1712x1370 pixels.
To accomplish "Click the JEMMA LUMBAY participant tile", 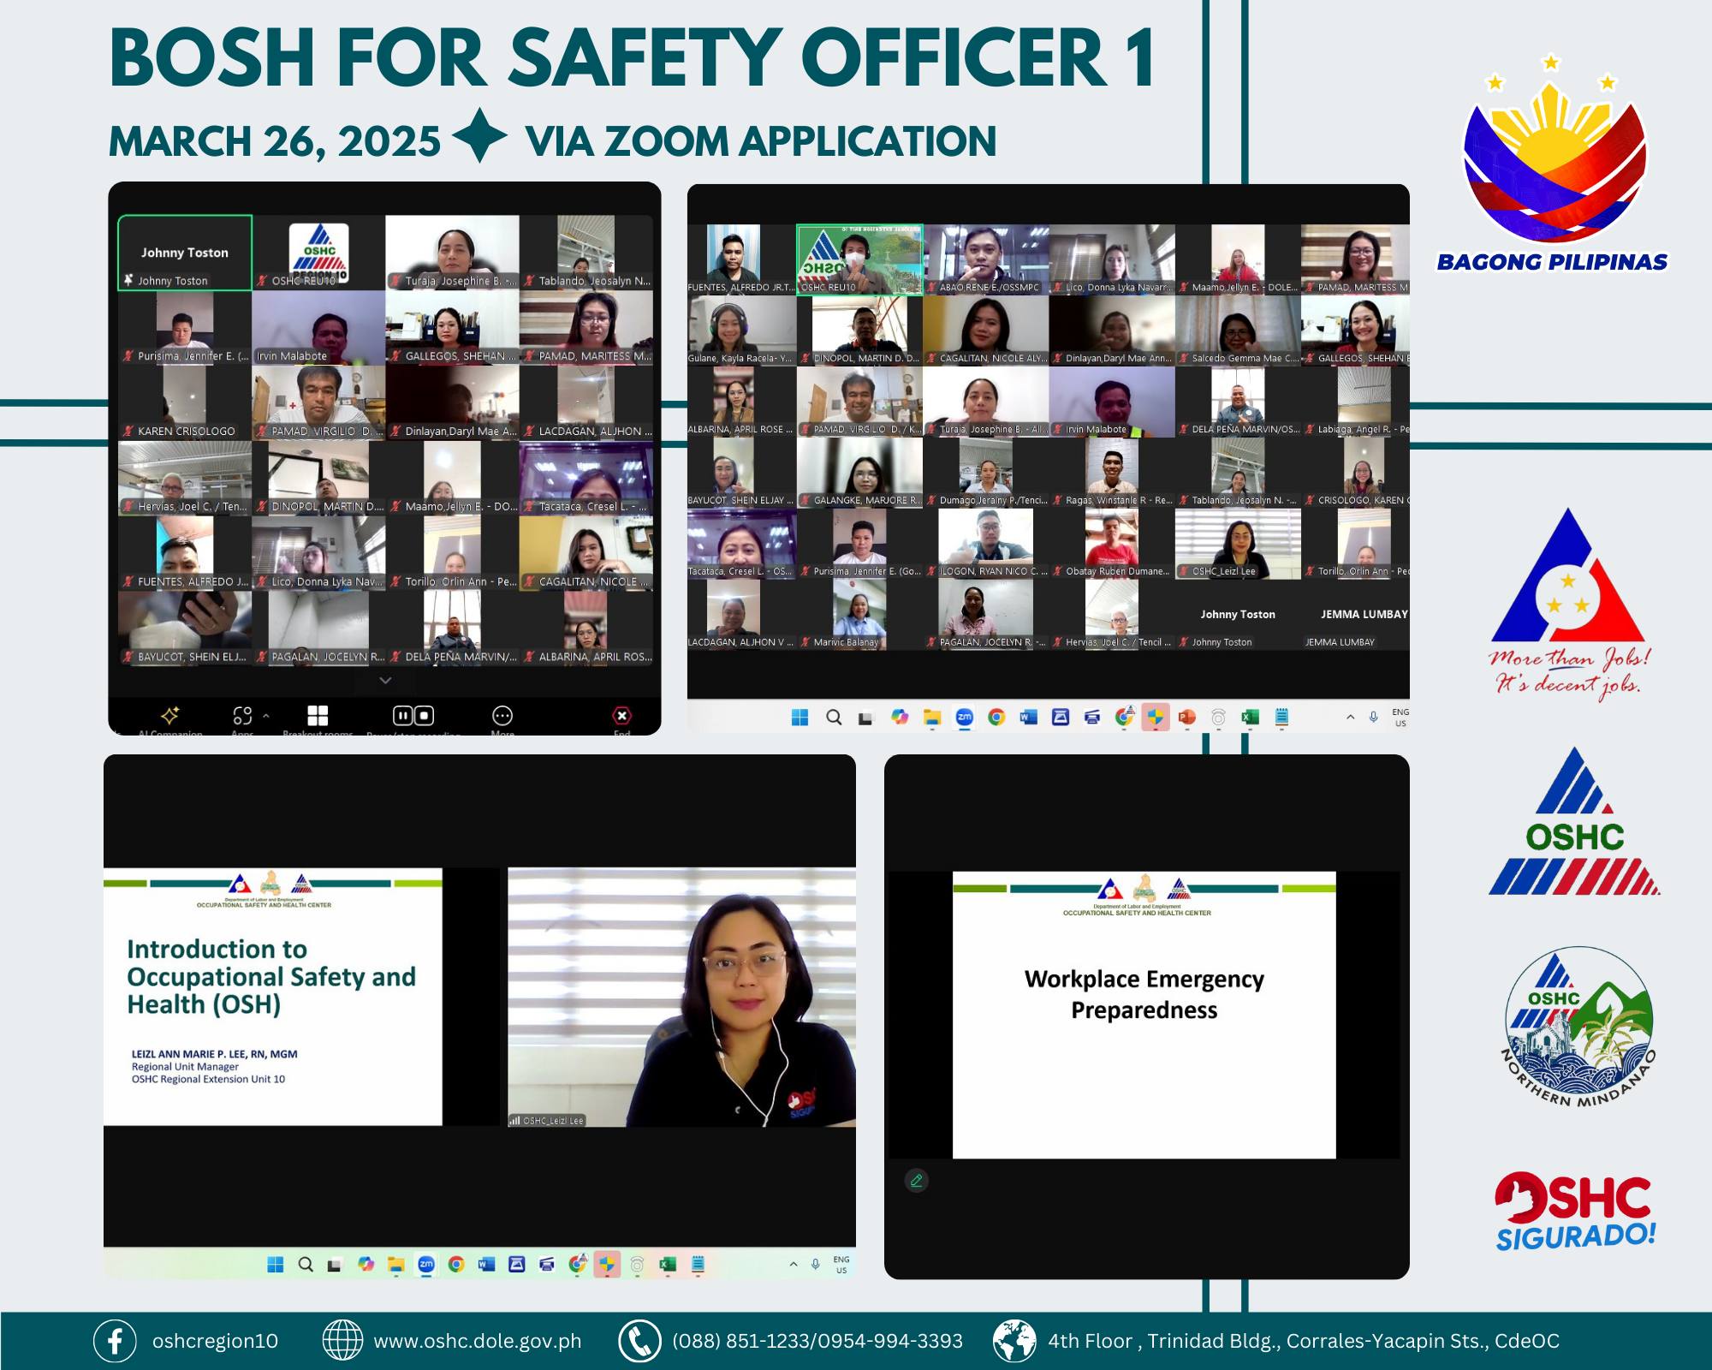I will click(x=1356, y=615).
